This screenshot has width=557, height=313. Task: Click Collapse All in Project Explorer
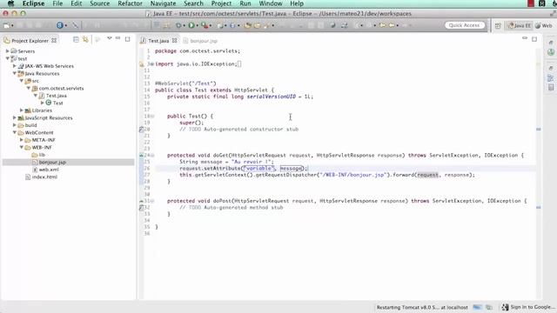[76, 39]
